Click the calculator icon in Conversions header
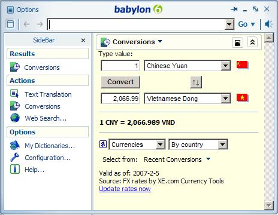278x215 pixels. (x=238, y=42)
